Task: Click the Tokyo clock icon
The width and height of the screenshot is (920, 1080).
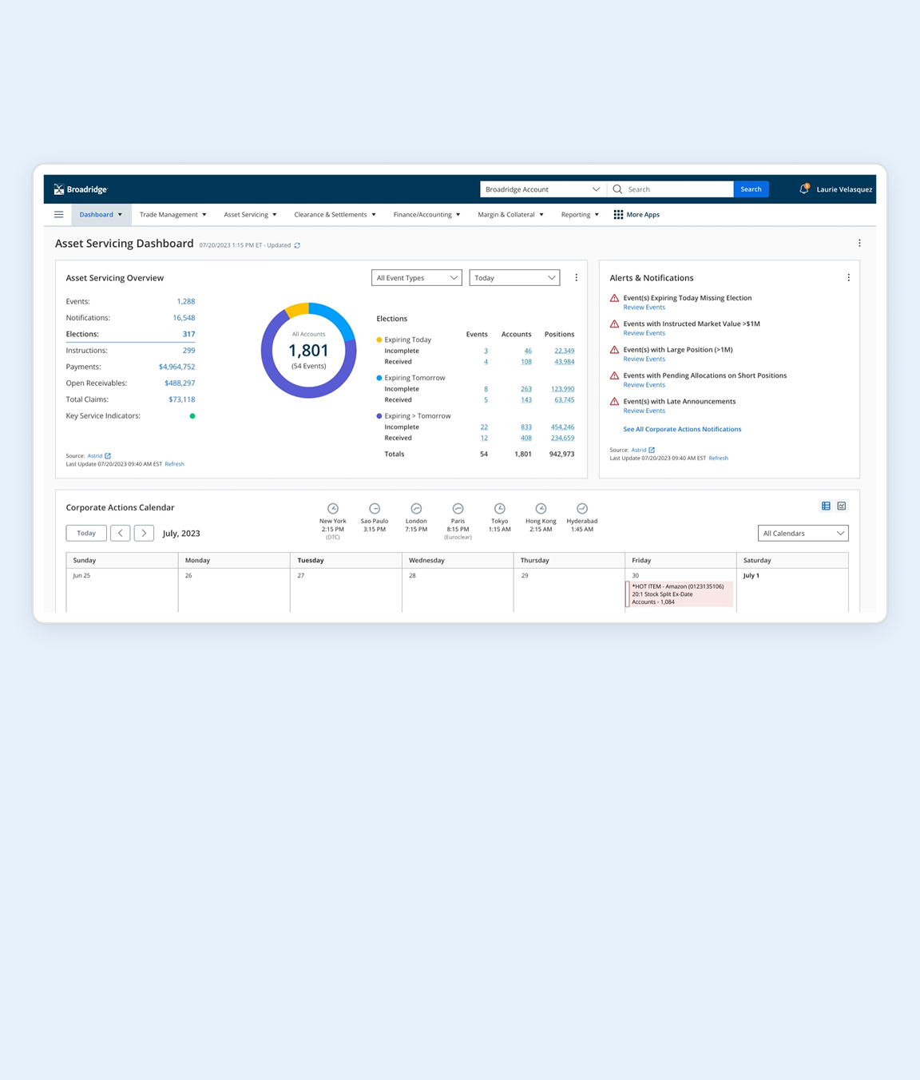Action: click(x=499, y=509)
